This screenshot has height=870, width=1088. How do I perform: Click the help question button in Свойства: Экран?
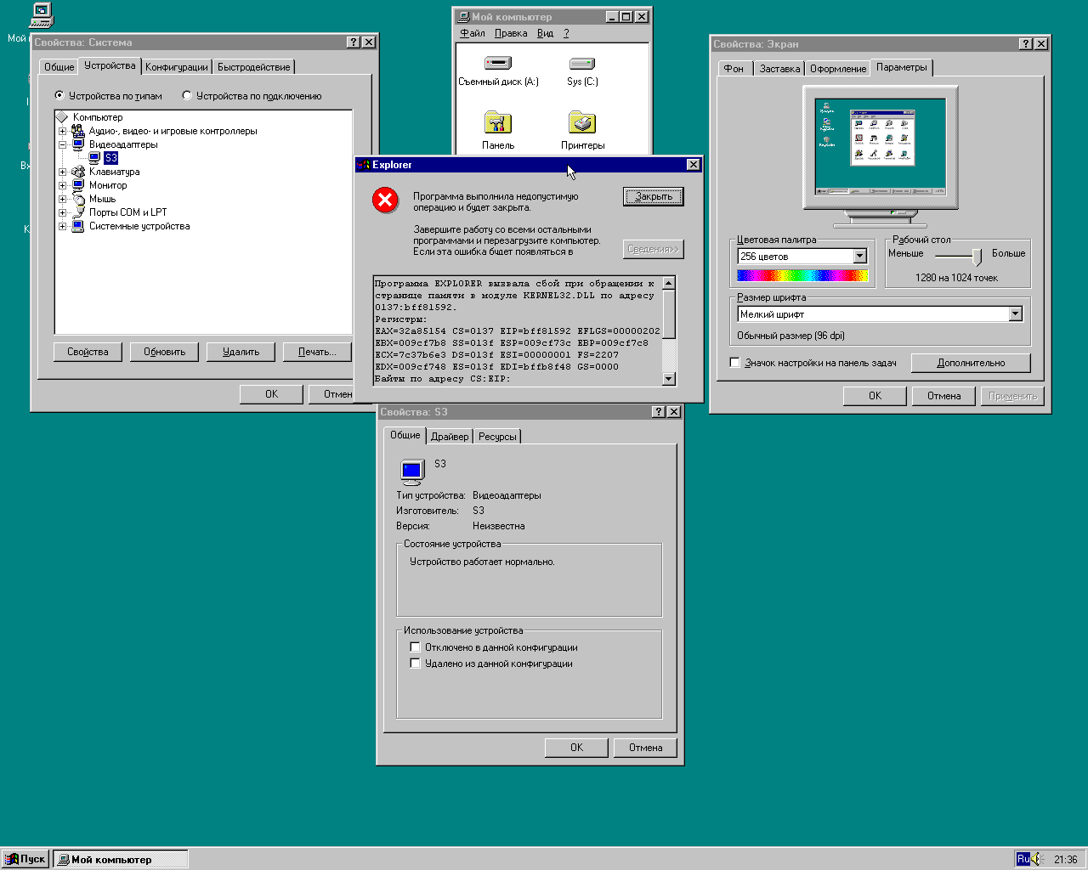[1026, 44]
